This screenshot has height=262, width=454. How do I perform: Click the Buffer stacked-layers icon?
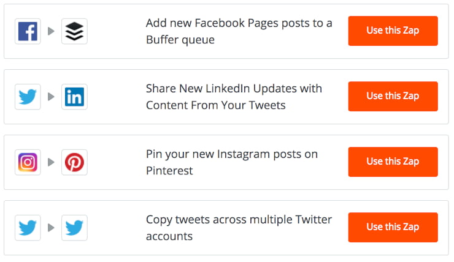click(74, 31)
